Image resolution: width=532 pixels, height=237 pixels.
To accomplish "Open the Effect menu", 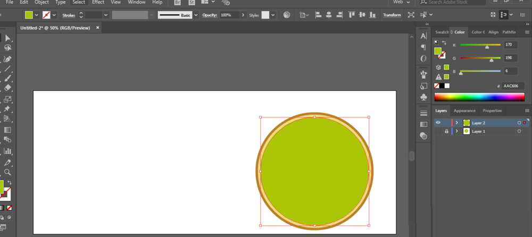I will tap(98, 2).
